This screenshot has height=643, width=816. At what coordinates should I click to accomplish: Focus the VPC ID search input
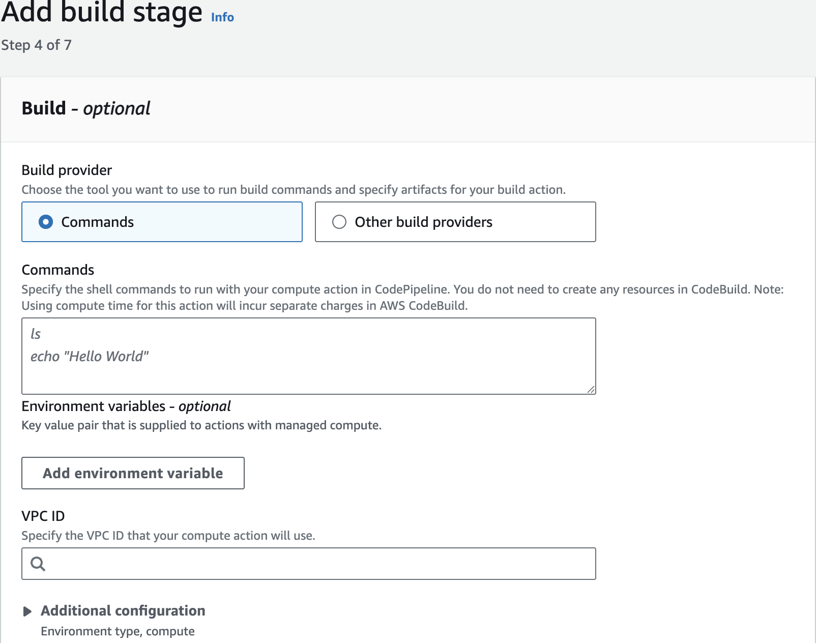[315, 564]
